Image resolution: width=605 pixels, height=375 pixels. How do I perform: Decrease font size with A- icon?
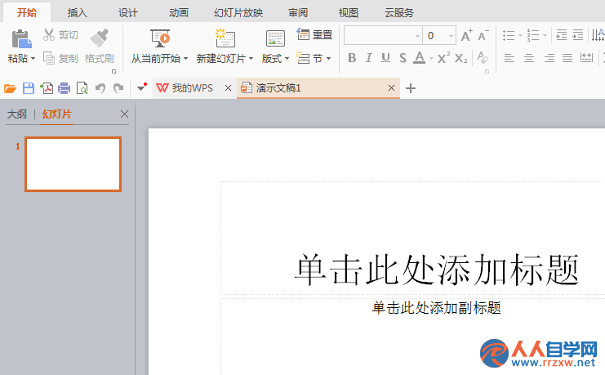pos(483,35)
